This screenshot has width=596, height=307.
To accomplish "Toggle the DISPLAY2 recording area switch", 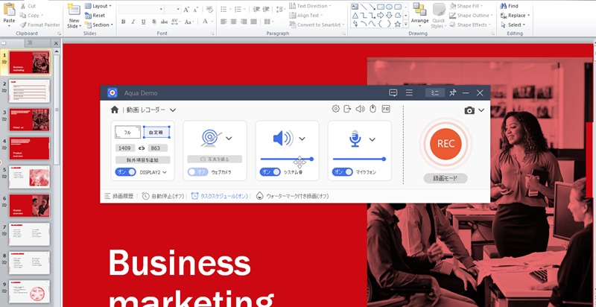I will click(x=125, y=172).
